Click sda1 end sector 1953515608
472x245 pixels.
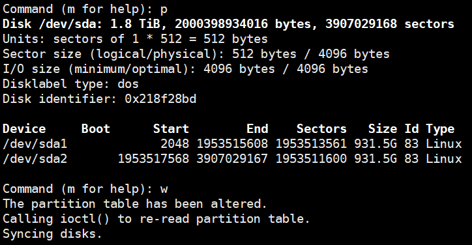coord(232,144)
